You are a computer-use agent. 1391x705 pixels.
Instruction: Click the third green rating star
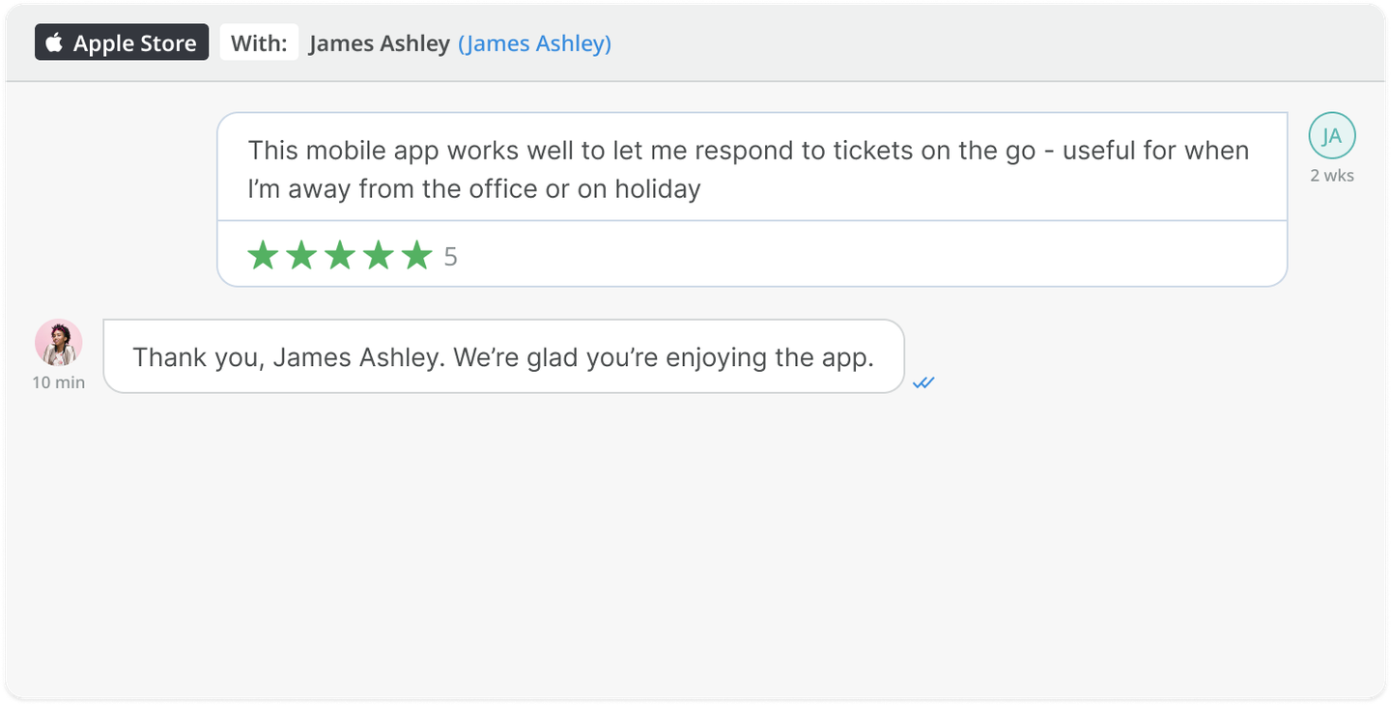click(340, 256)
